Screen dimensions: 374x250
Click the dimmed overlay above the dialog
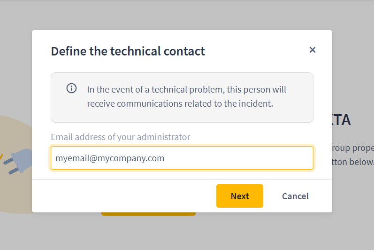[187, 15]
